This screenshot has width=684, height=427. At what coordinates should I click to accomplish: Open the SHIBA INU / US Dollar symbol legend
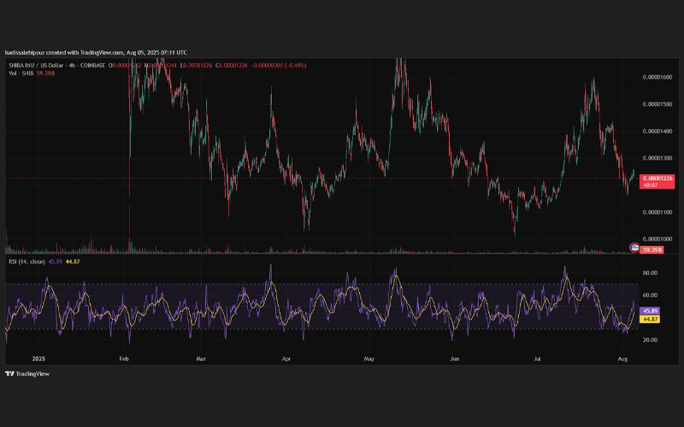click(36, 66)
